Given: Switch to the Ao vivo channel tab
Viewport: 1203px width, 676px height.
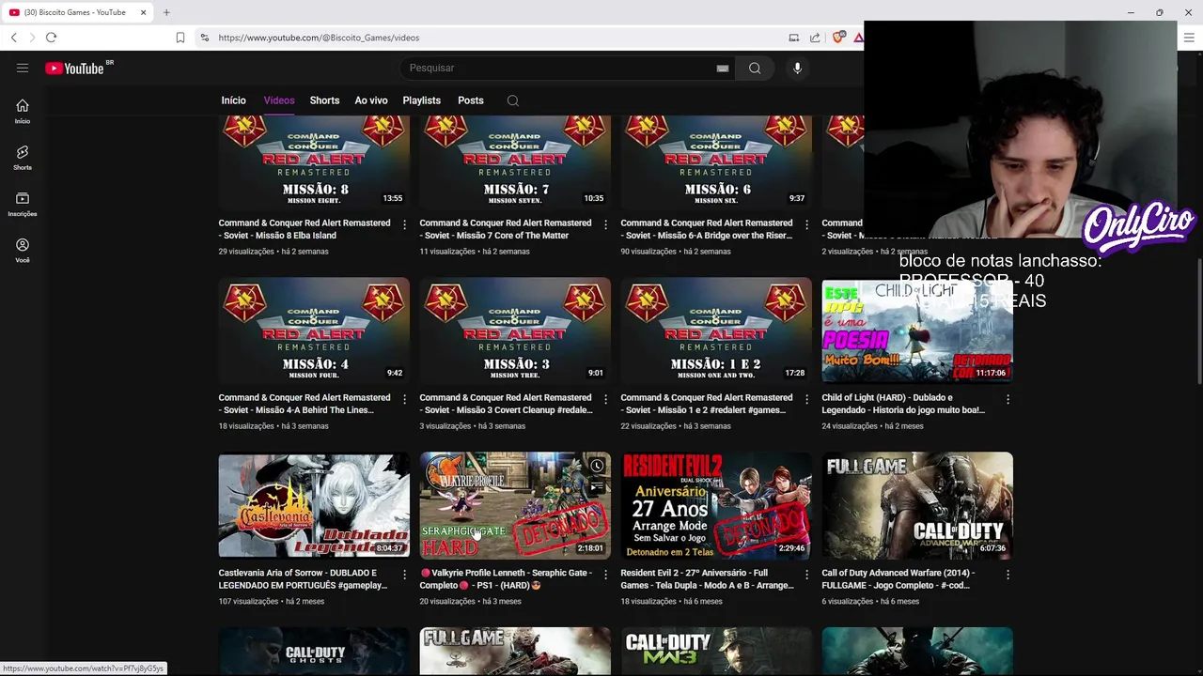Looking at the screenshot, I should click(371, 100).
